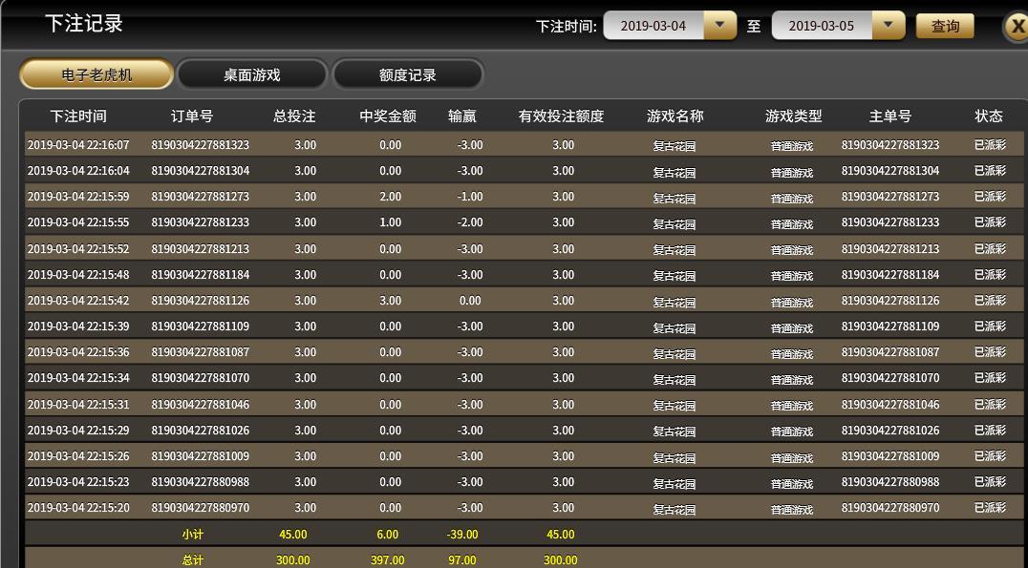Click the timestamp 2019-03-04 22:15:42

point(78,300)
